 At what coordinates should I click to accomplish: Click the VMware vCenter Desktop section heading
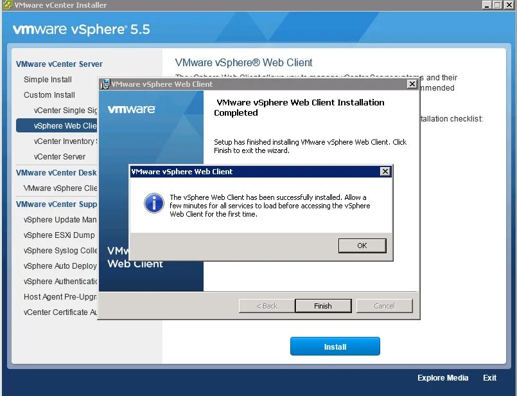[57, 173]
